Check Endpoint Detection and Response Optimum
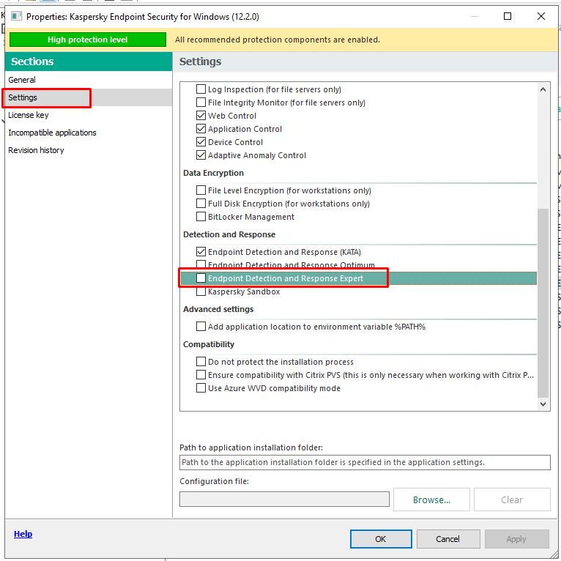The width and height of the screenshot is (561, 561). click(x=201, y=264)
